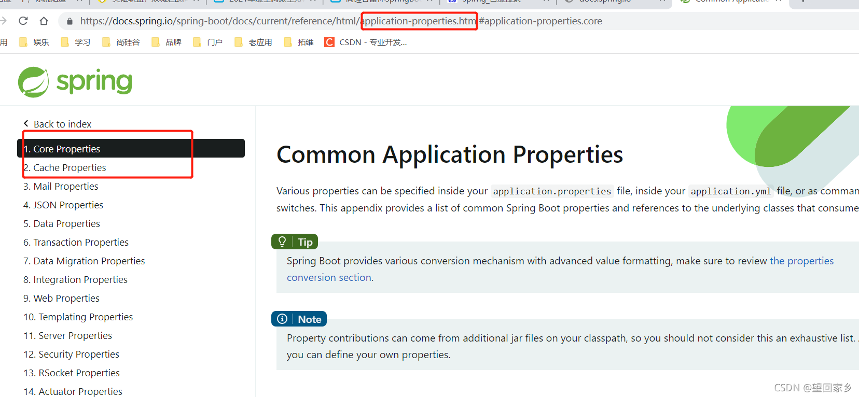Click the Common Application Properties heading

tap(450, 154)
